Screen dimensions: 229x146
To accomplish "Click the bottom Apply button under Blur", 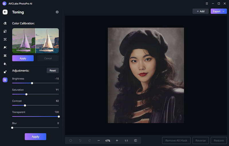I will click(x=35, y=137).
